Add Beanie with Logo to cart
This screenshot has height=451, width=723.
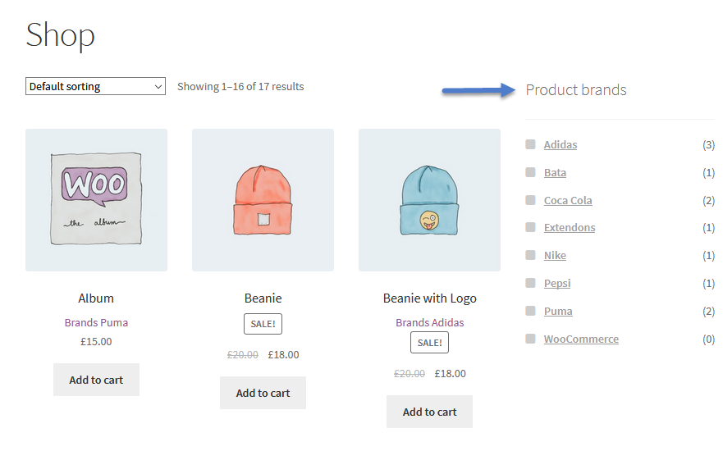tap(429, 412)
